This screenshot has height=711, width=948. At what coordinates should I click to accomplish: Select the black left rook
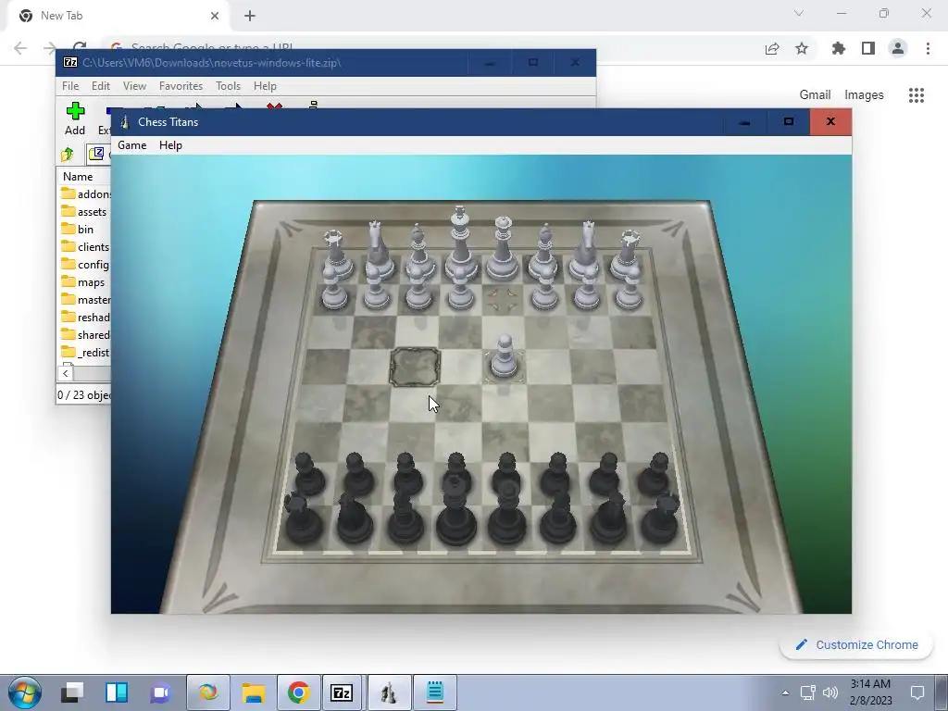(x=301, y=520)
